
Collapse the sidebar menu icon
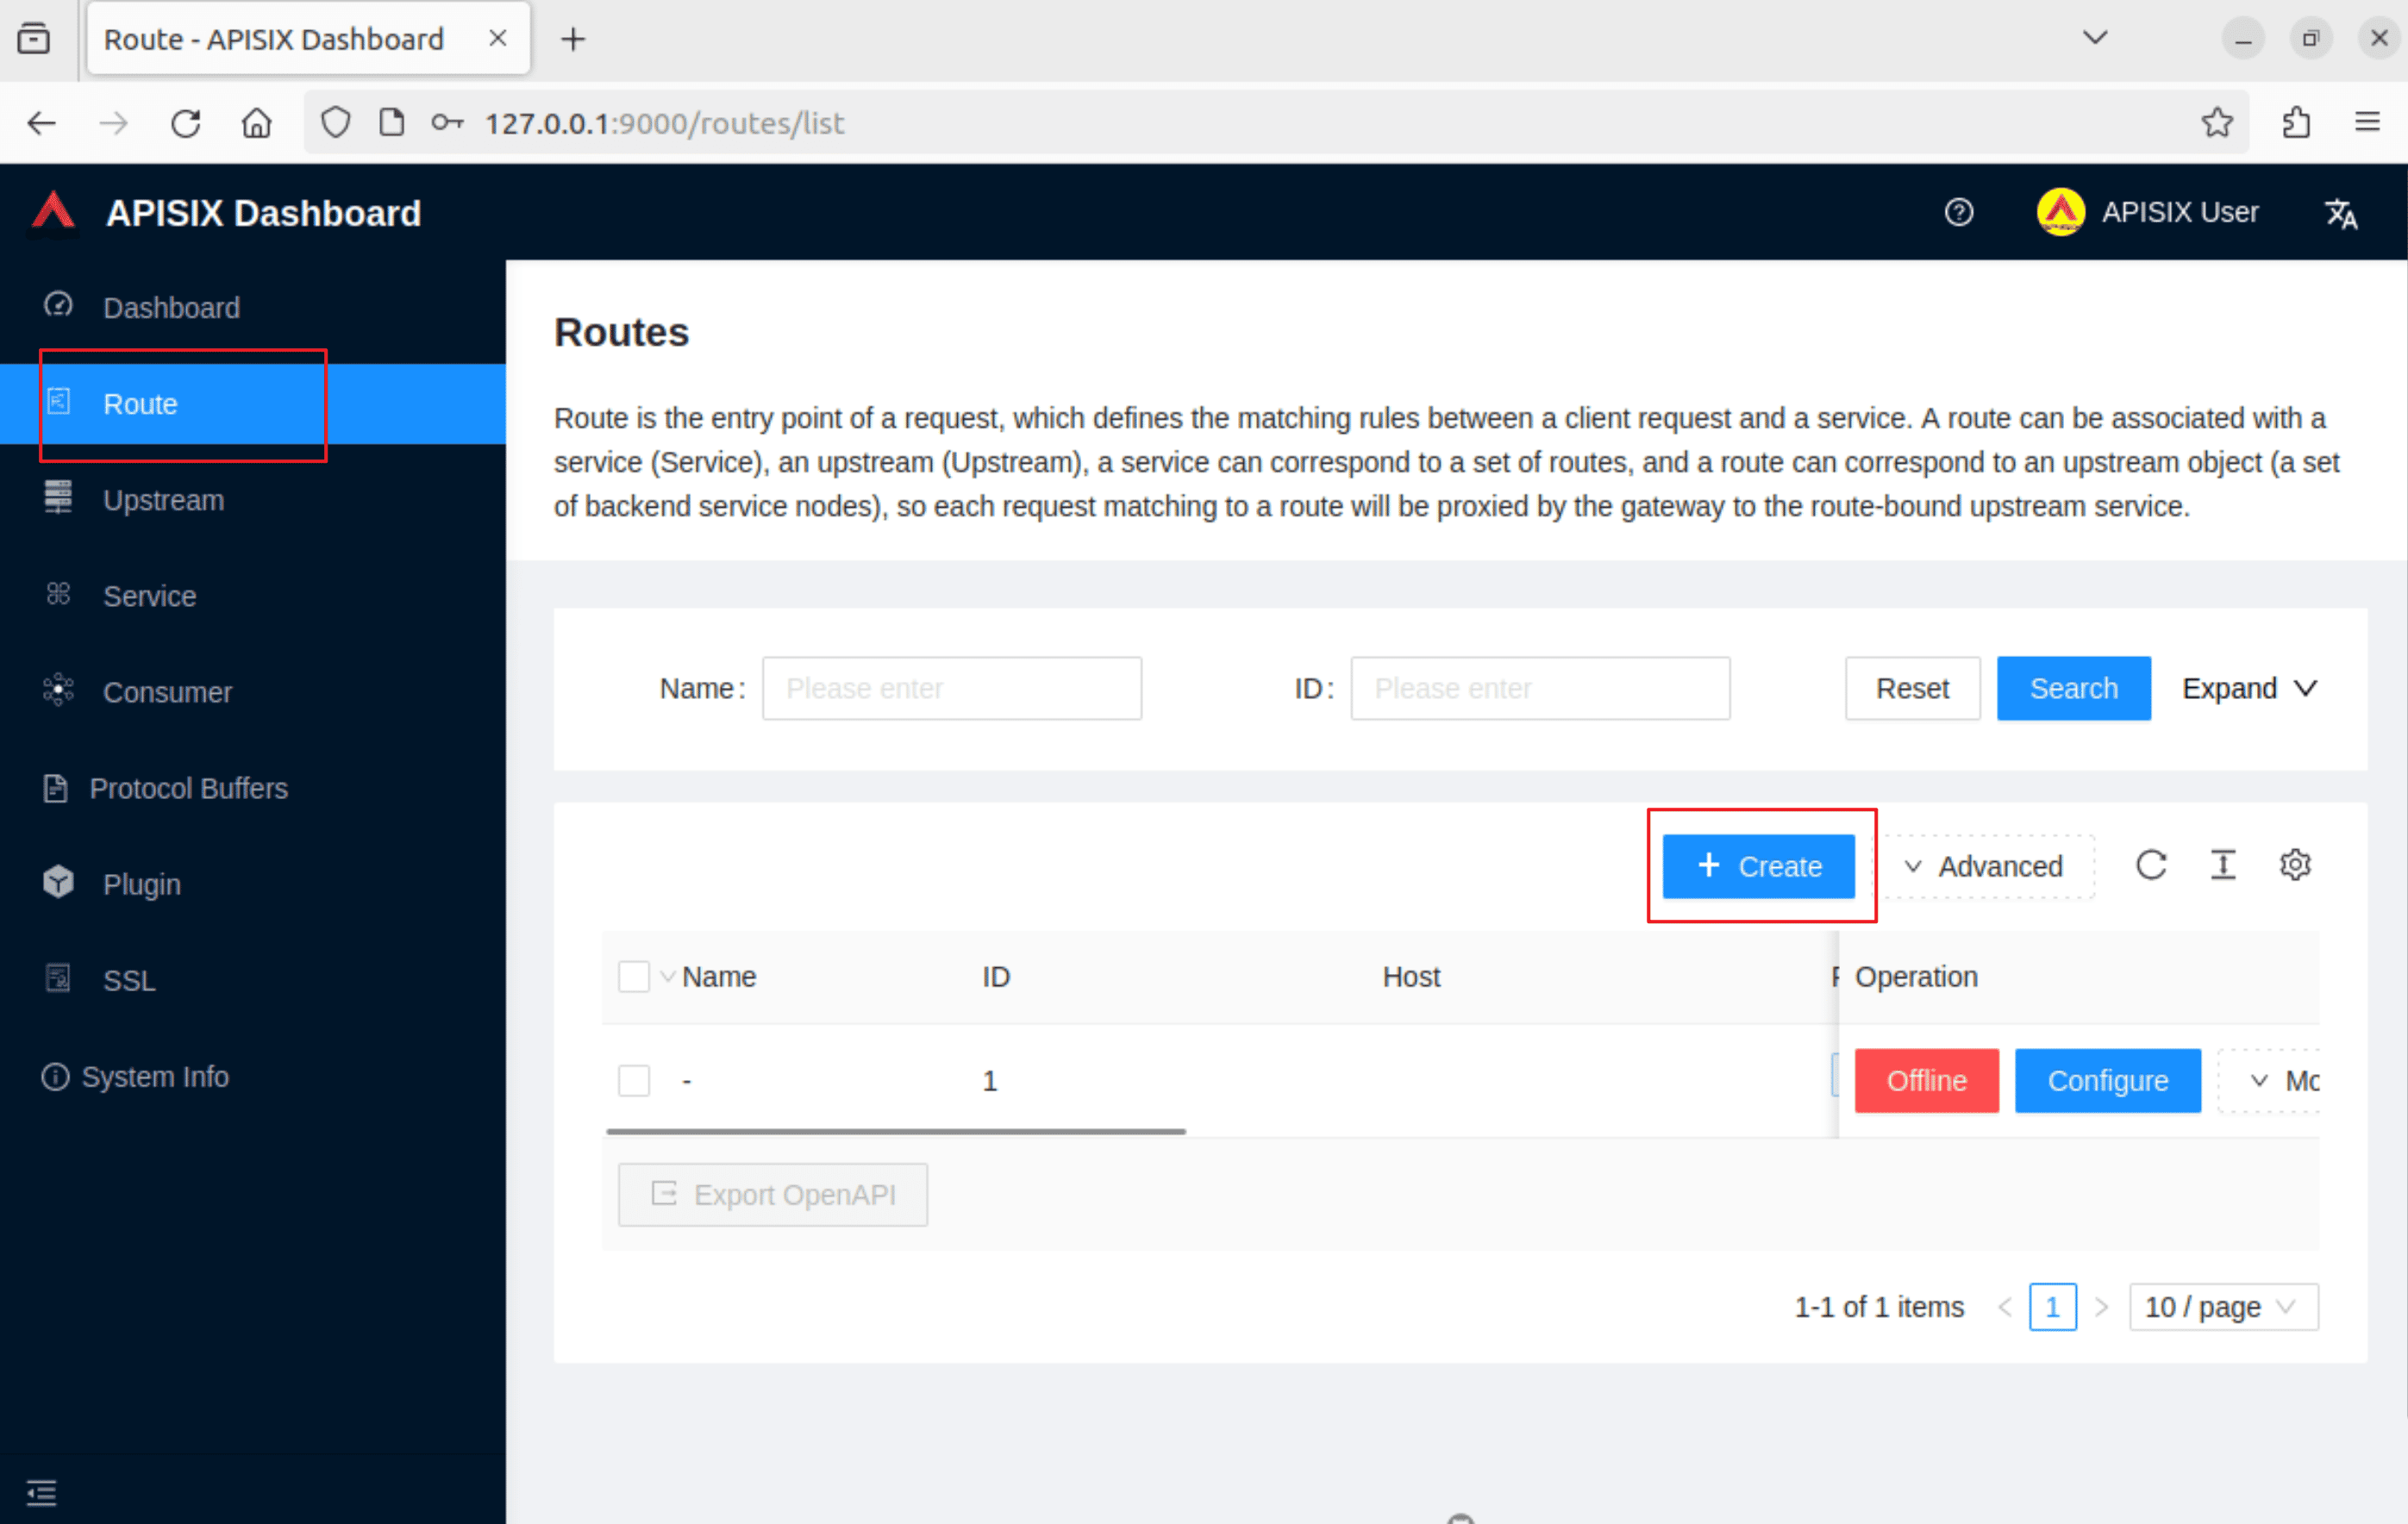pyautogui.click(x=41, y=1492)
